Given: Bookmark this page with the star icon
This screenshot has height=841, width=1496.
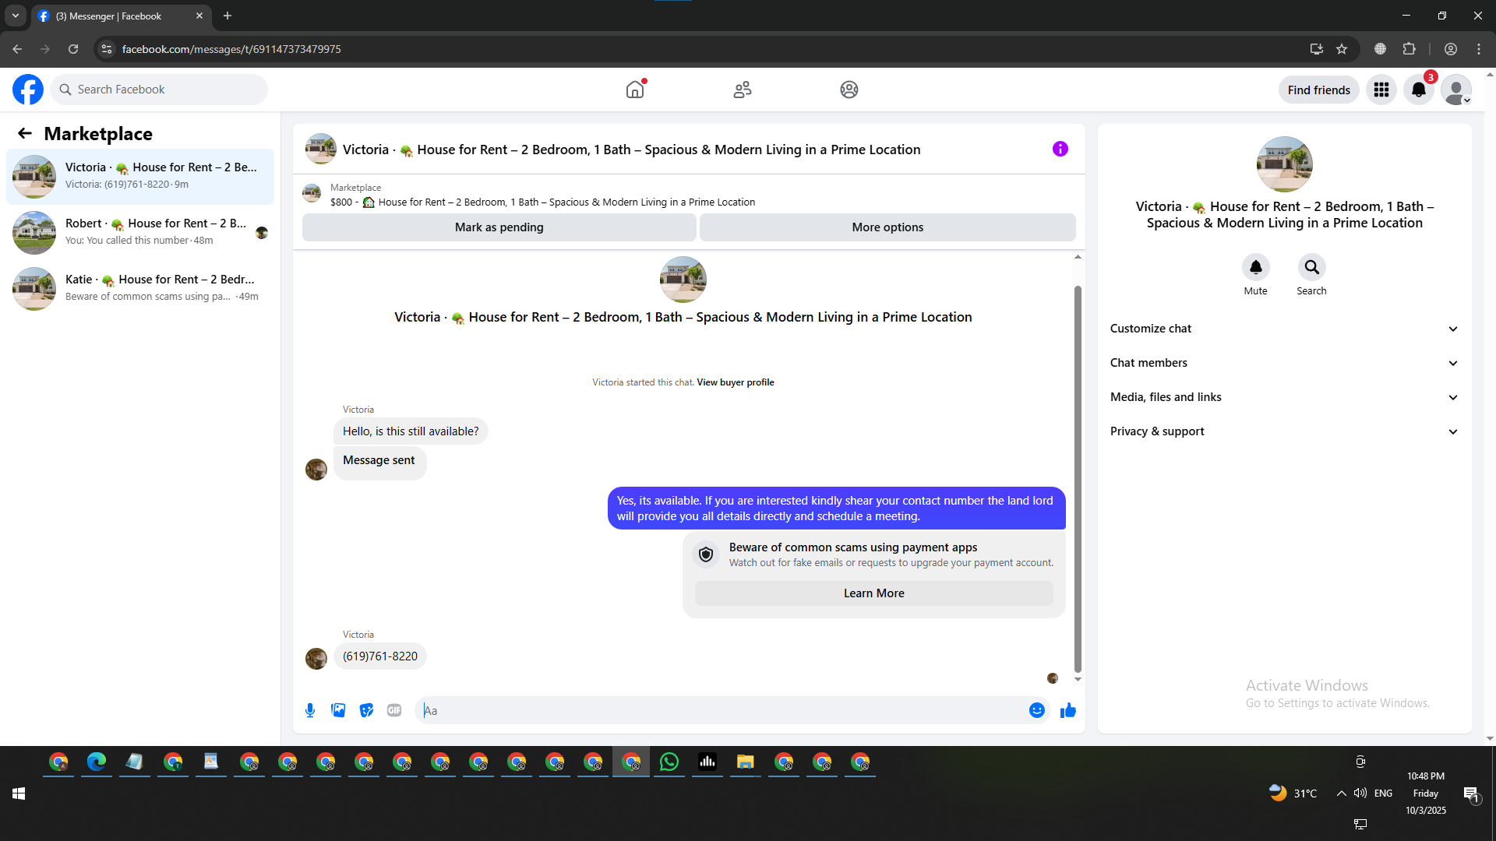Looking at the screenshot, I should point(1342,49).
